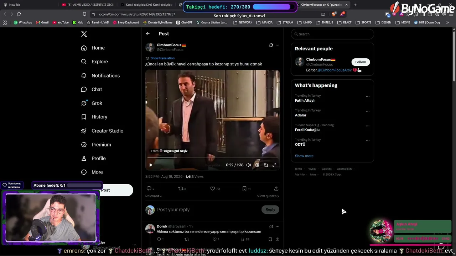This screenshot has width=456, height=256.
Task: Play the video in the post
Action: 151,165
